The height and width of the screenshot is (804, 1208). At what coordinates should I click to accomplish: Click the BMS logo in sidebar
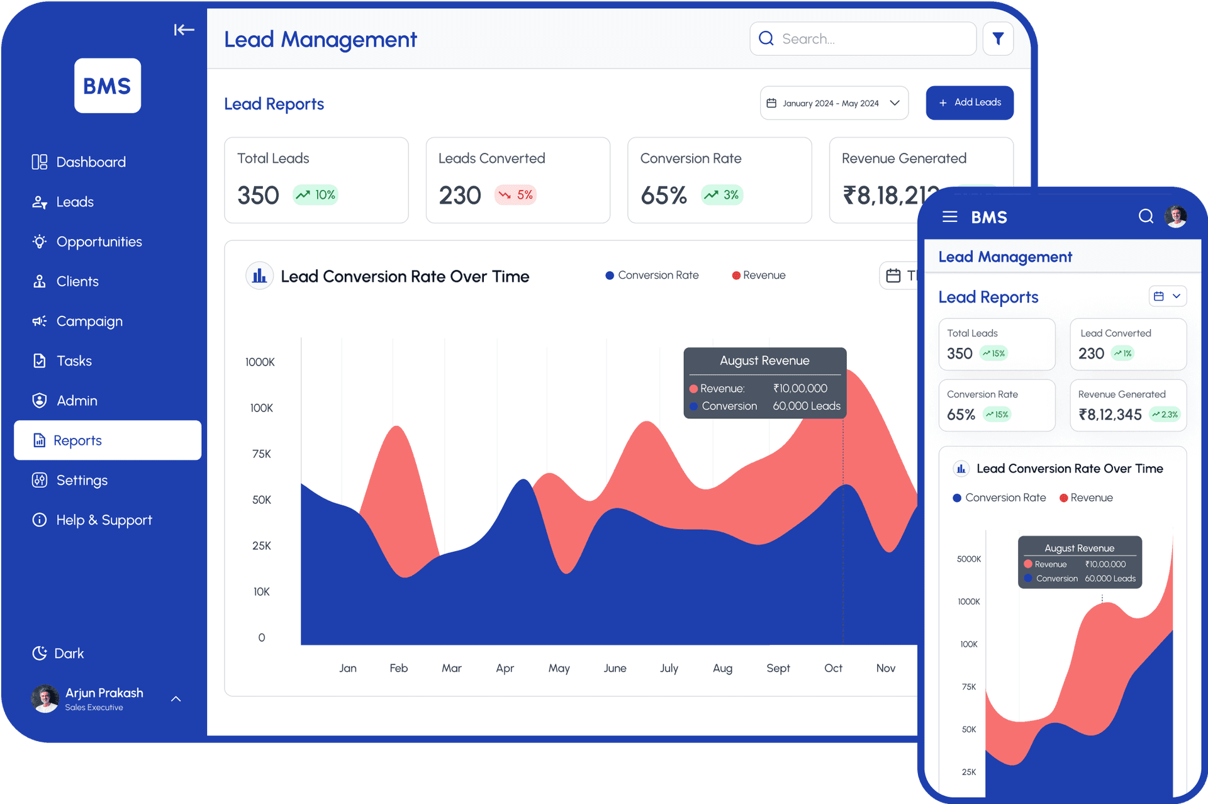[x=108, y=86]
